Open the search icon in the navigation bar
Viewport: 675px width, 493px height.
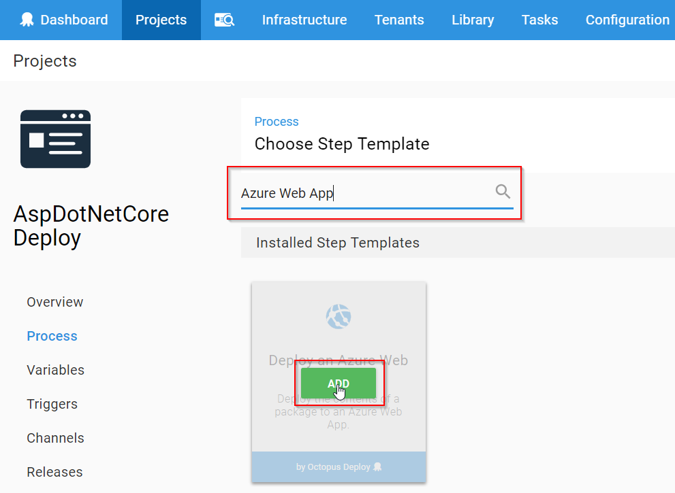click(224, 20)
